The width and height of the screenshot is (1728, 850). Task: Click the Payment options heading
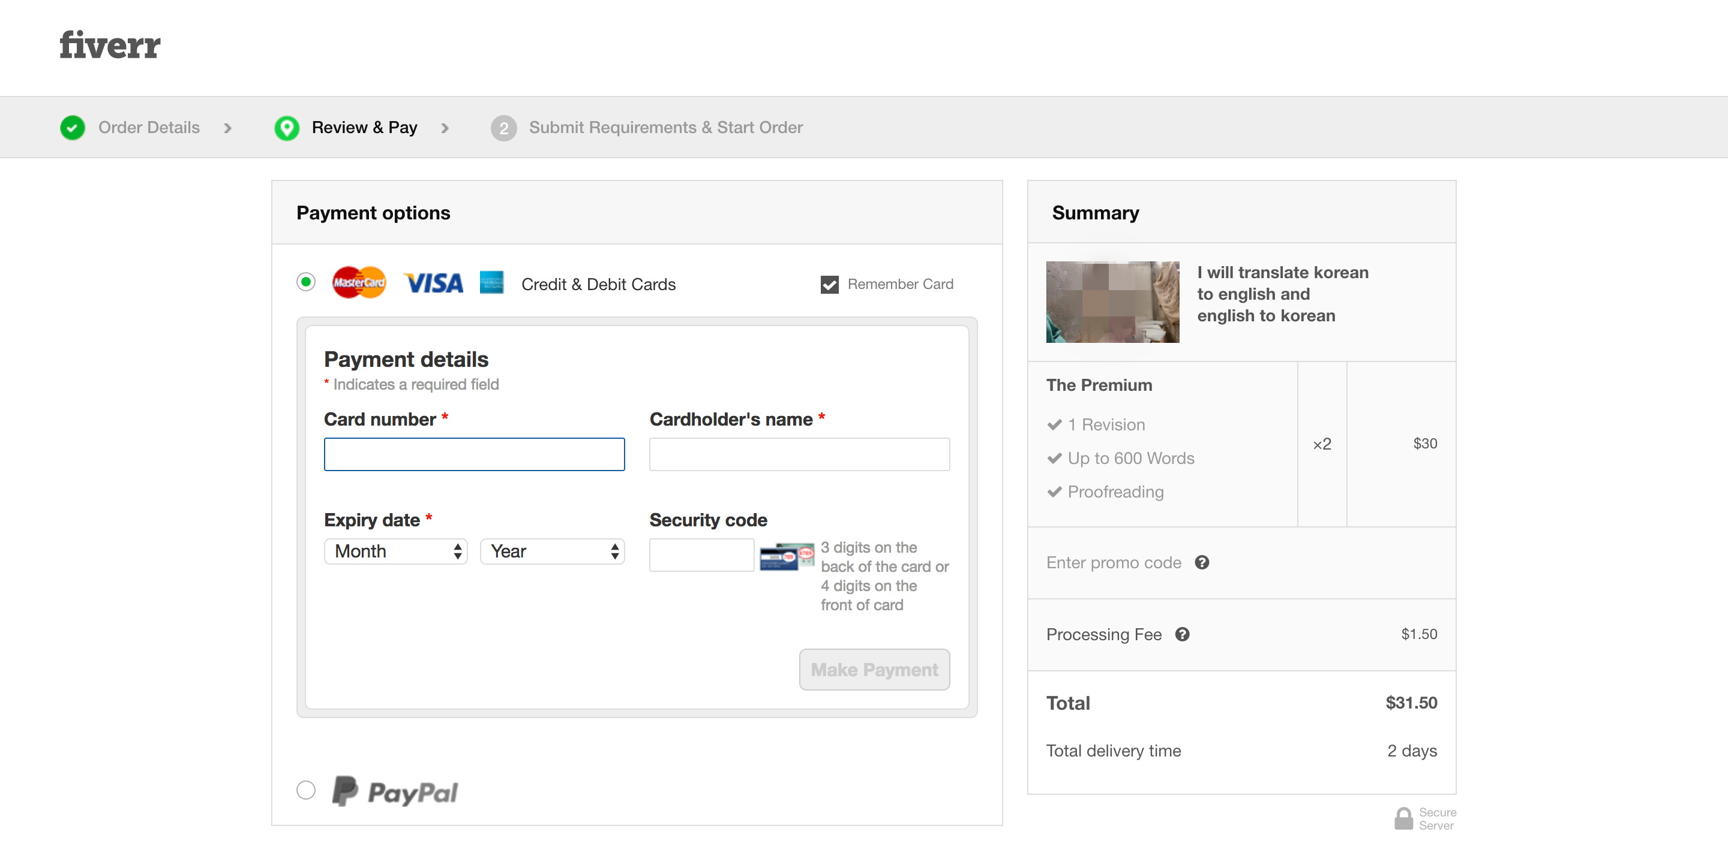373,212
